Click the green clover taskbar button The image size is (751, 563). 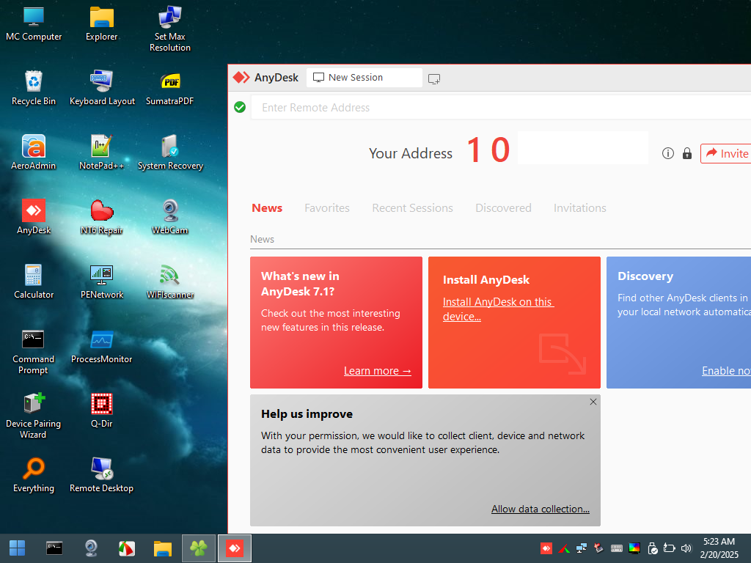198,548
